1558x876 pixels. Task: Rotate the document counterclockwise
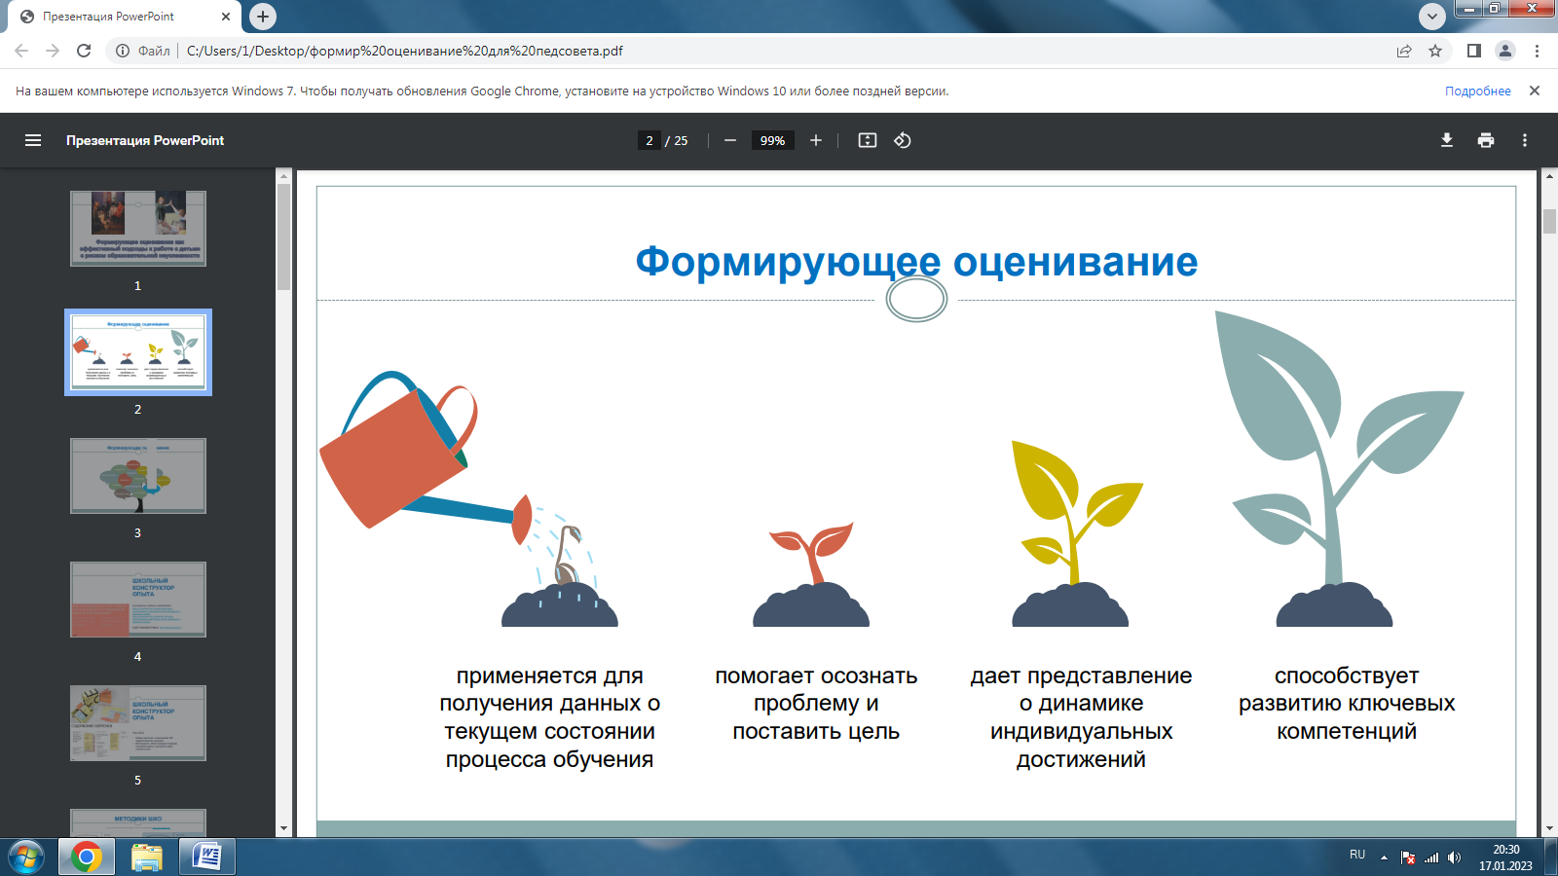coord(903,140)
